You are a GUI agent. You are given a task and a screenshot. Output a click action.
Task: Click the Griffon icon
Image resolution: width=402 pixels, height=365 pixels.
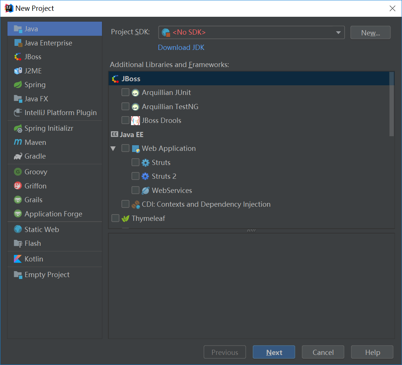pos(18,186)
